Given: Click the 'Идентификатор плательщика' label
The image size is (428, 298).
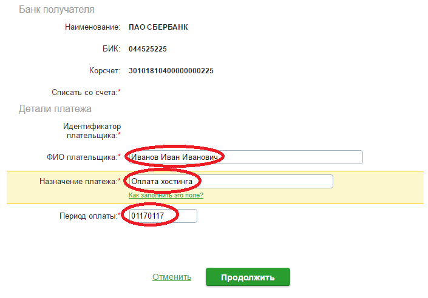Looking at the screenshot, I should point(92,131).
